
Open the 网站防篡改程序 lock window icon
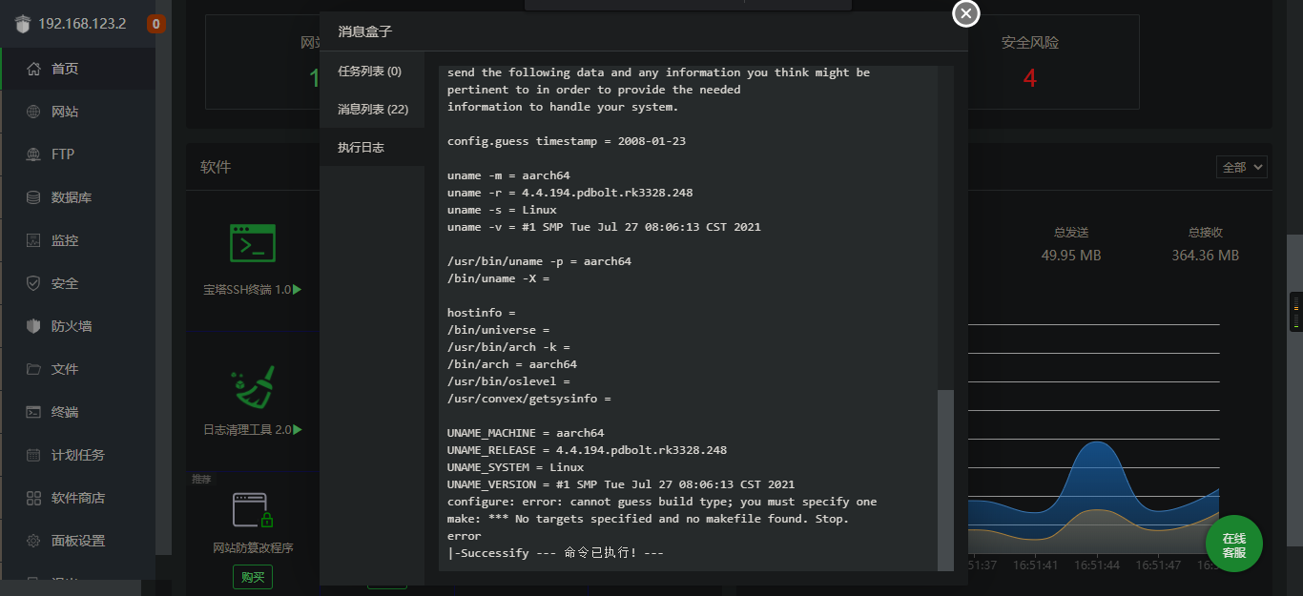[x=253, y=511]
